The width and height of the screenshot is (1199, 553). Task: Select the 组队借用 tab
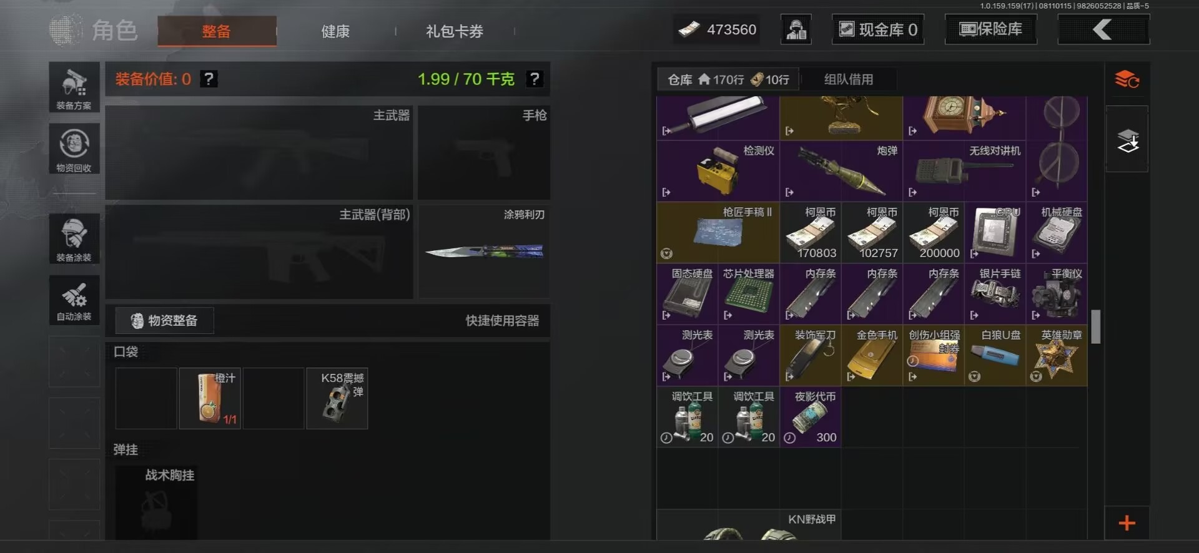pos(849,79)
